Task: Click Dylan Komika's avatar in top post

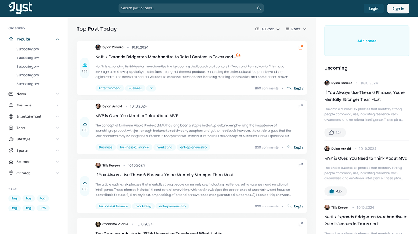Action: (x=98, y=47)
